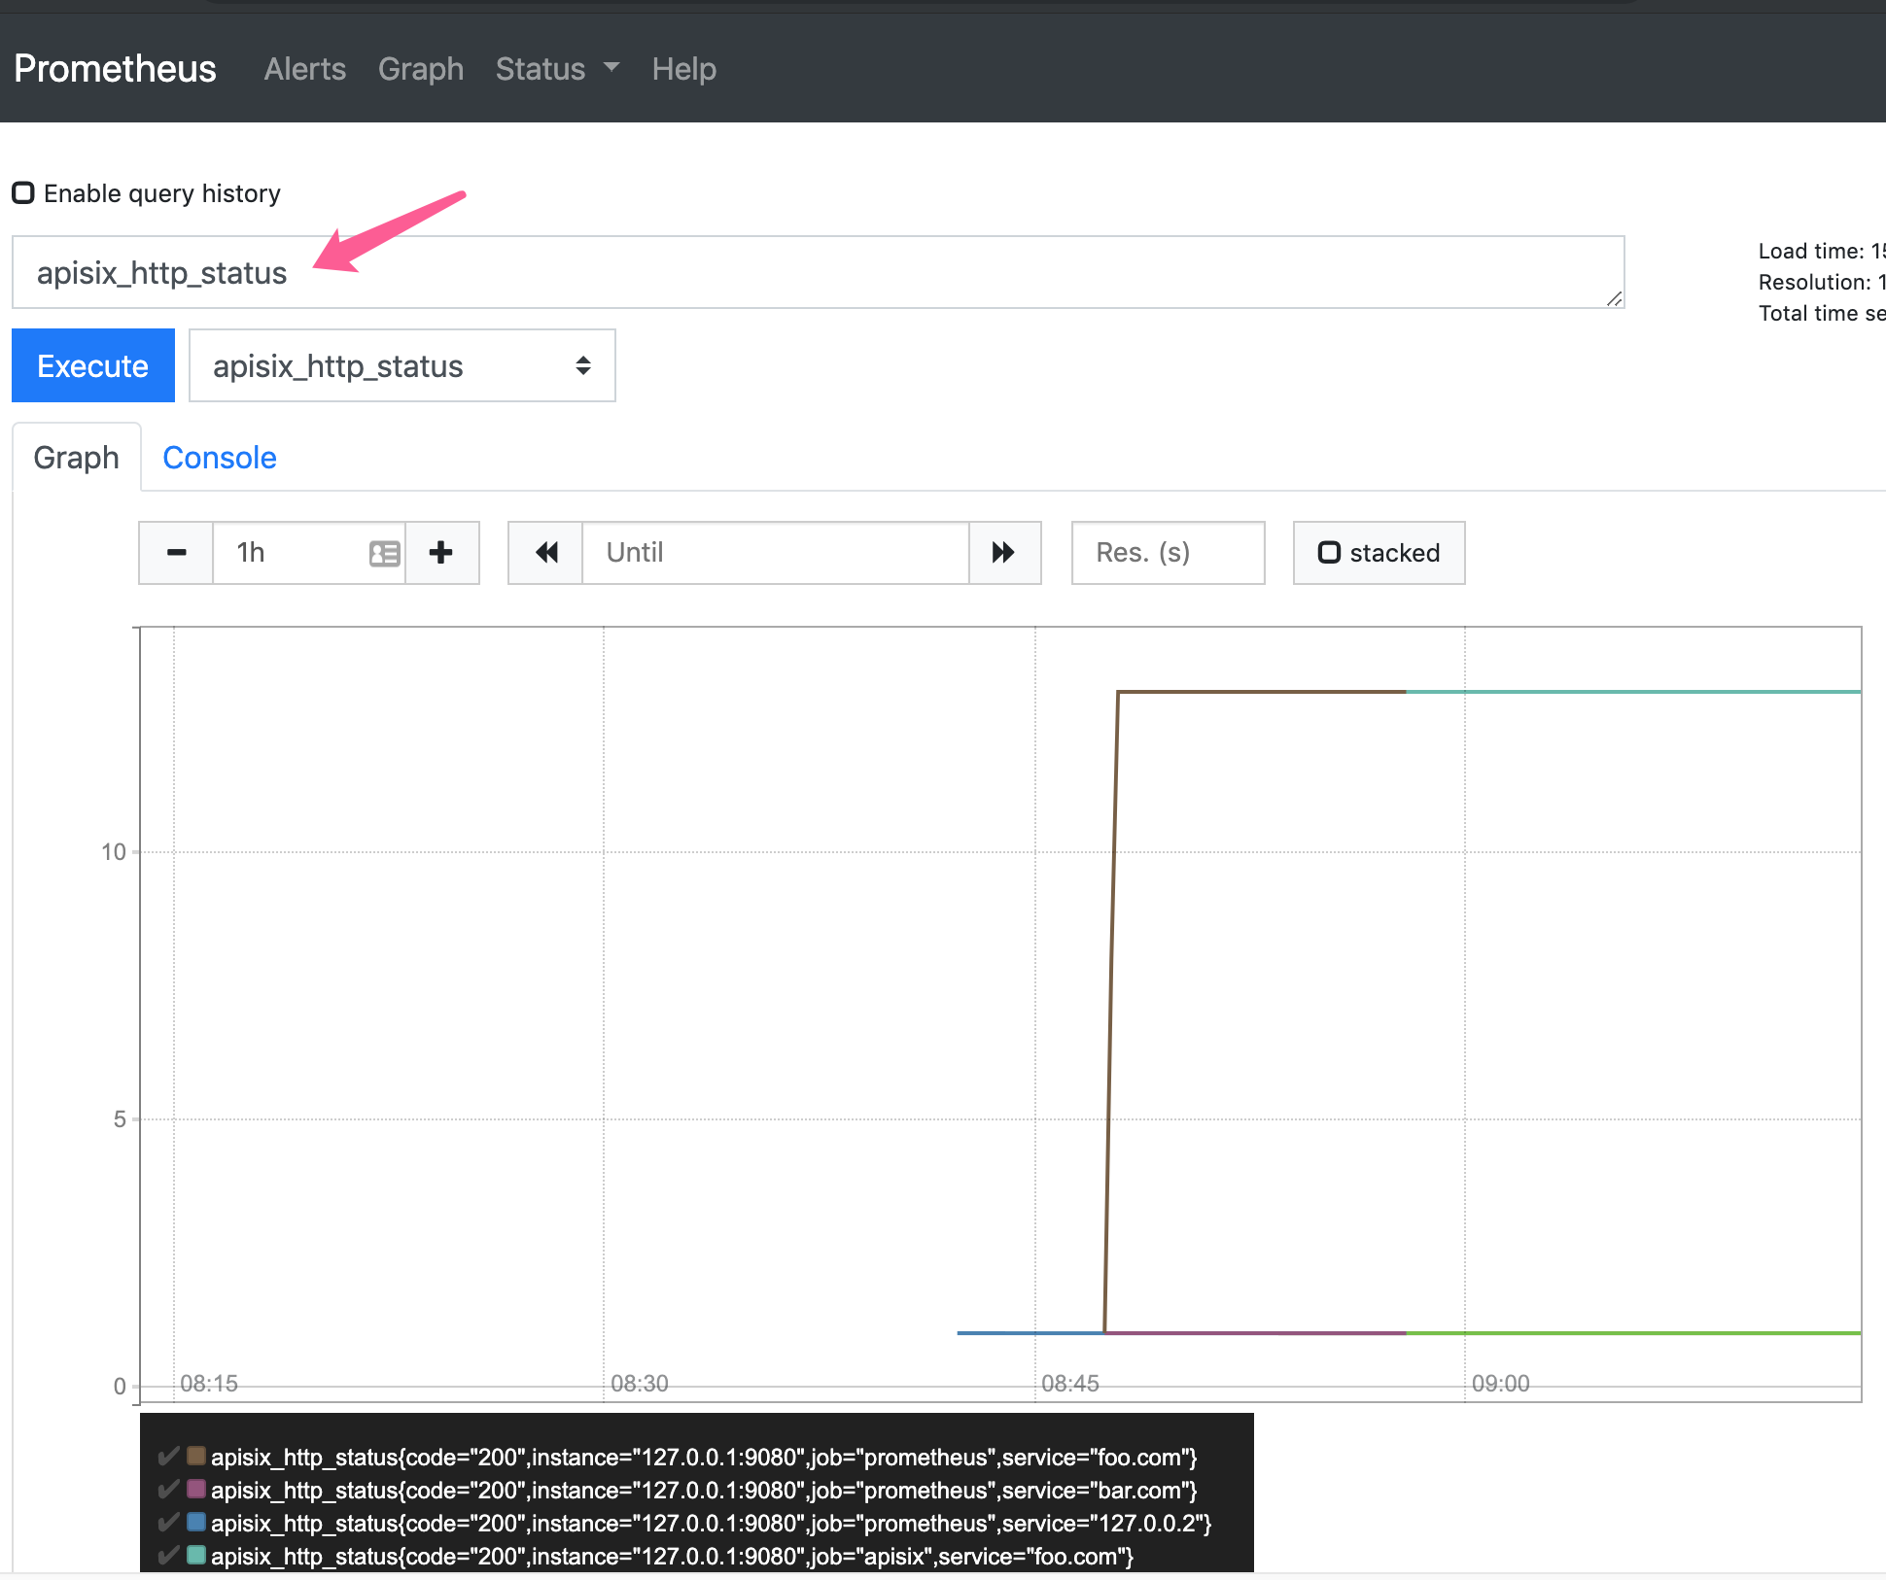This screenshot has height=1580, width=1886.
Task: Open the Alerts page in the navbar
Action: tap(304, 69)
